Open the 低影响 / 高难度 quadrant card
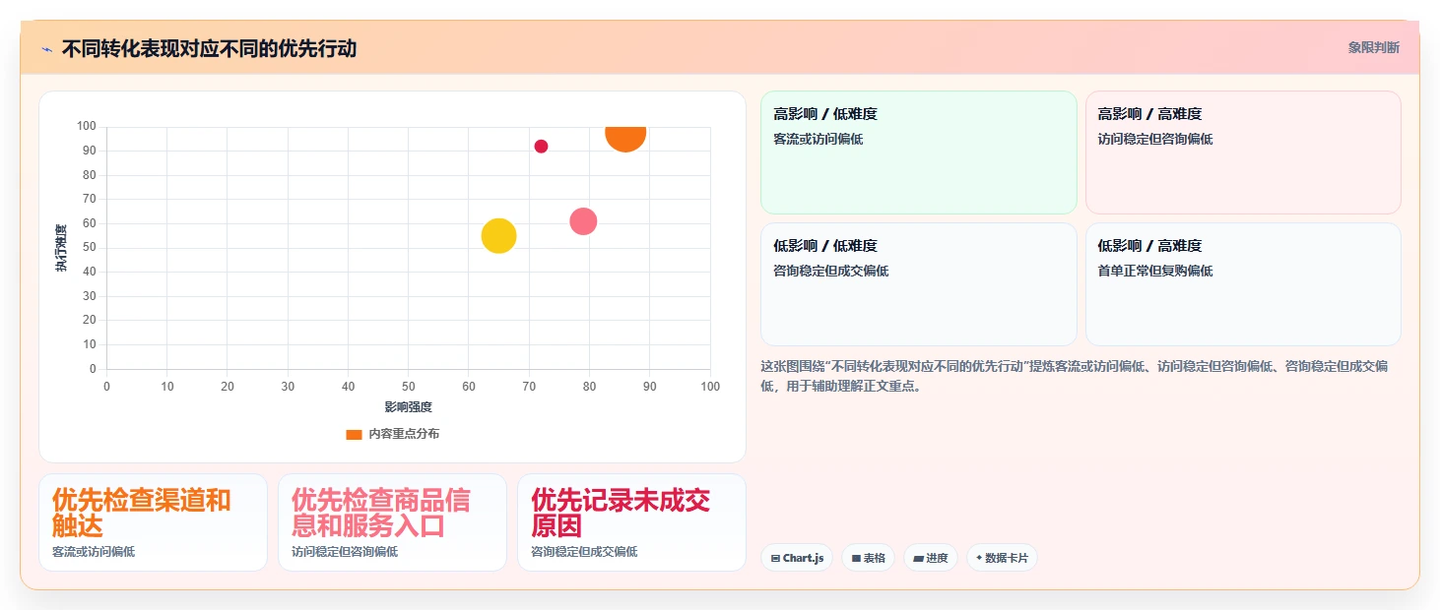Screen dimensions: 1440x610 (x=1243, y=284)
